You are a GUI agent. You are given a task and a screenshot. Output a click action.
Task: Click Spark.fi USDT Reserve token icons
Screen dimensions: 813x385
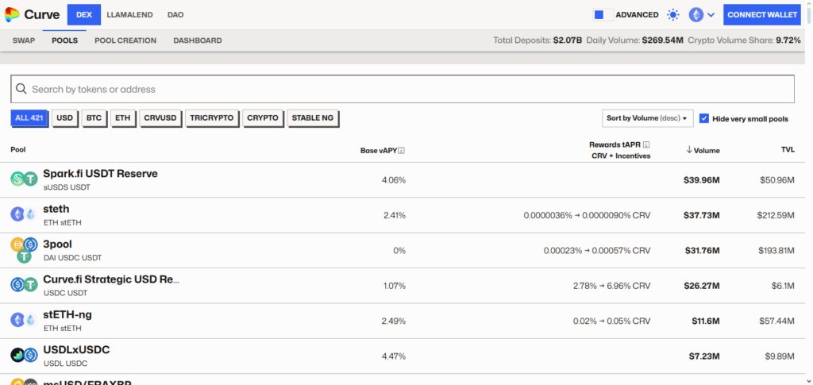point(25,179)
